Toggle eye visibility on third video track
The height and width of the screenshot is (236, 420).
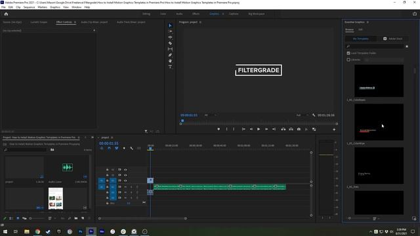tap(125, 181)
